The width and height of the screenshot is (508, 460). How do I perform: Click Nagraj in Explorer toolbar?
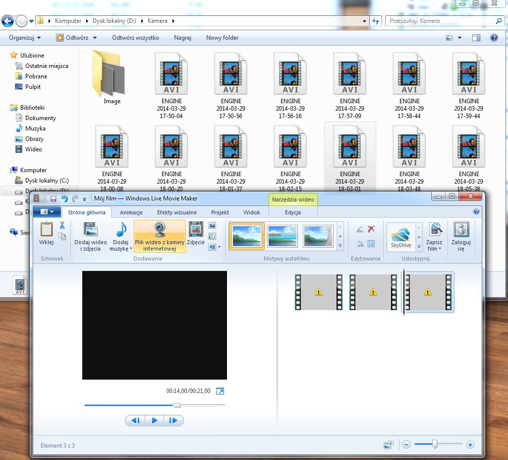click(182, 38)
